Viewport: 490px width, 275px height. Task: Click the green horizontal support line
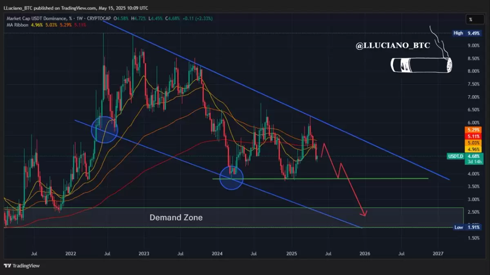(321, 178)
